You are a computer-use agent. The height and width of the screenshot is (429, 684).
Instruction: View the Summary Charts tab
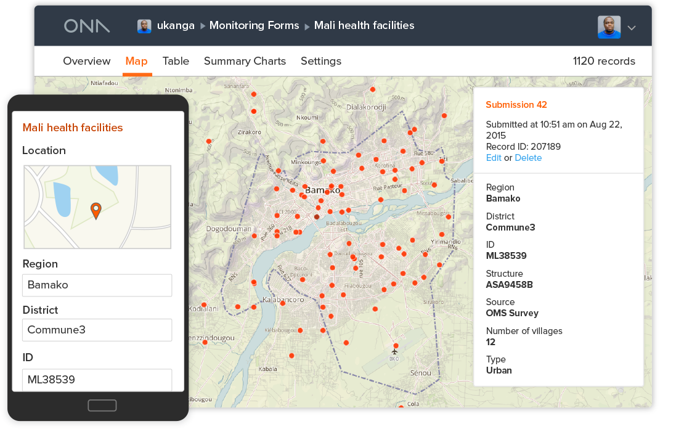pos(245,61)
